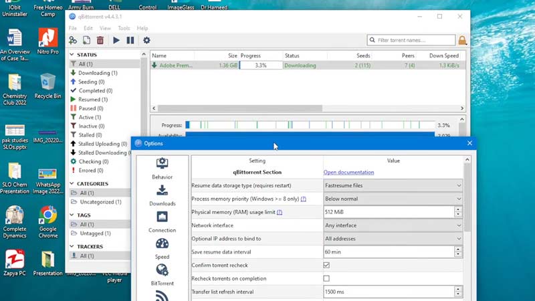The height and width of the screenshot is (301, 535).
Task: Open Optional IP address to bind dropdown
Action: pyautogui.click(x=393, y=239)
